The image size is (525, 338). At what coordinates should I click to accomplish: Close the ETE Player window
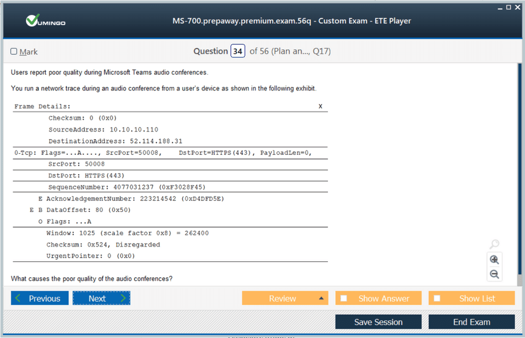[x=517, y=7]
